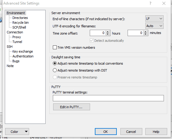Close the Advanced Site Settings dialog
Screen dimensions: 172x139
pyautogui.click(x=164, y=3)
